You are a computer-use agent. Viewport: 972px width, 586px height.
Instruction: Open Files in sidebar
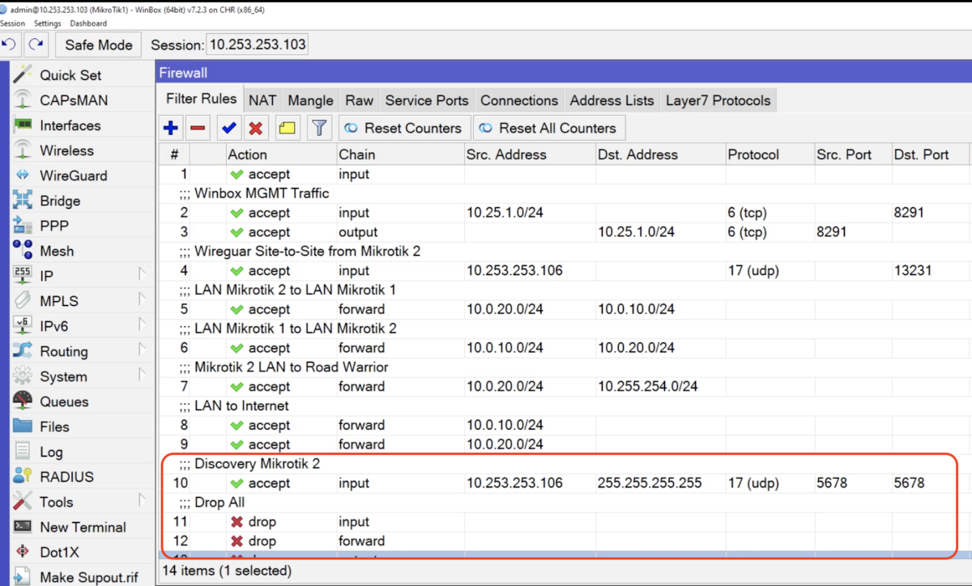coord(54,427)
